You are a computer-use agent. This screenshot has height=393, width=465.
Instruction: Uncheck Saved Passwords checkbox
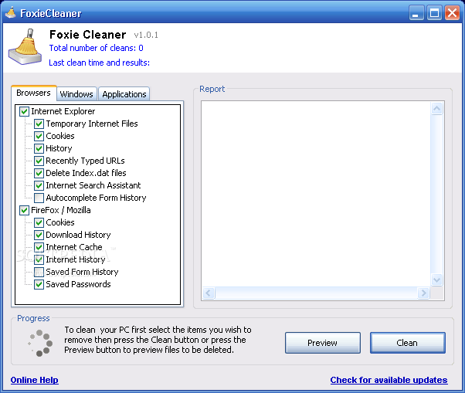pyautogui.click(x=39, y=285)
